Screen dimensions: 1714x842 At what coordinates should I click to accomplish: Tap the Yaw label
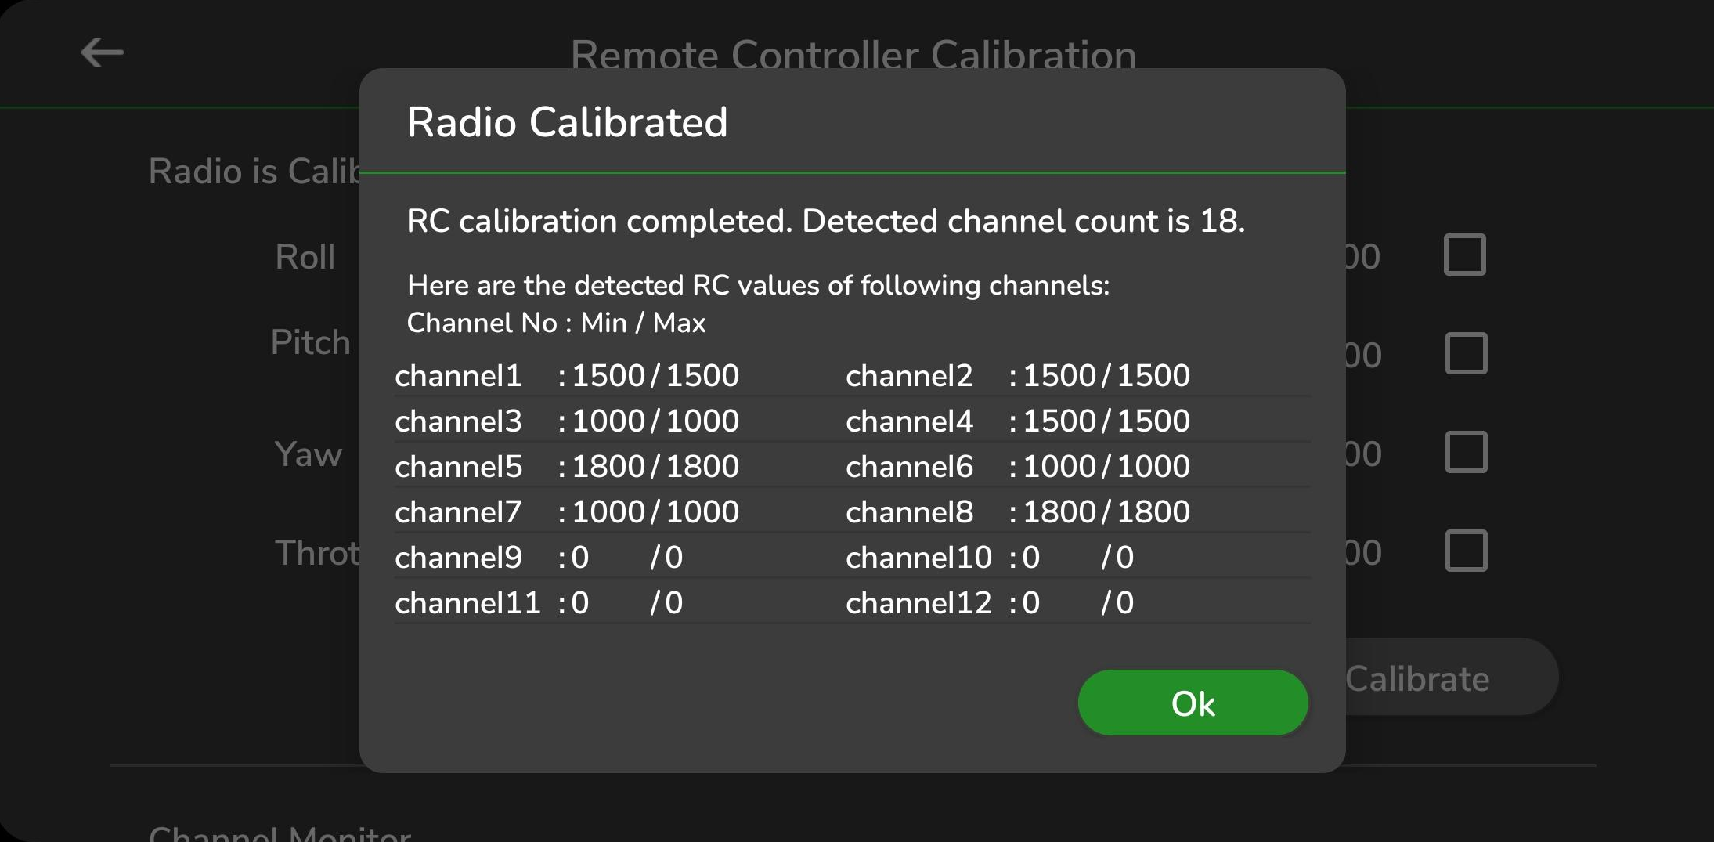309,454
